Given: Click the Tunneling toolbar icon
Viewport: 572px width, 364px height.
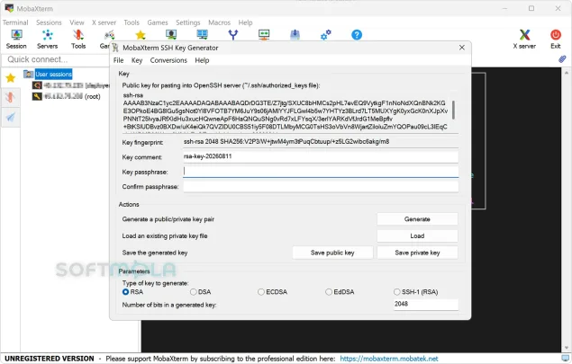Looking at the screenshot, I should pos(264,35).
